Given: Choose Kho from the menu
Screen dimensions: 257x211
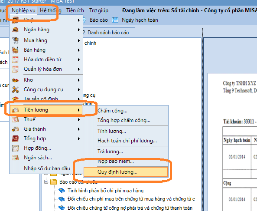Looking at the screenshot, I should [x=46, y=80].
